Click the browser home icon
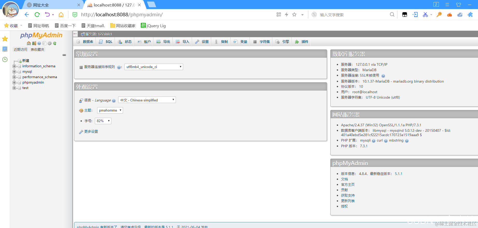Screen dimensions: 478x228 [x=61, y=14]
